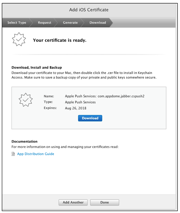
Task: Select the Generate step
Action: click(x=70, y=22)
